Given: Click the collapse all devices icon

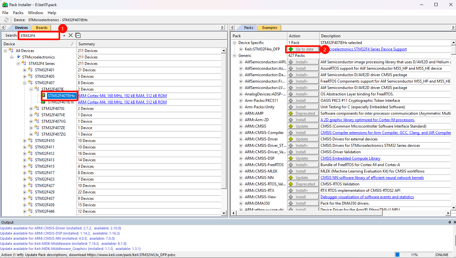Looking at the screenshot, I should coord(78,35).
